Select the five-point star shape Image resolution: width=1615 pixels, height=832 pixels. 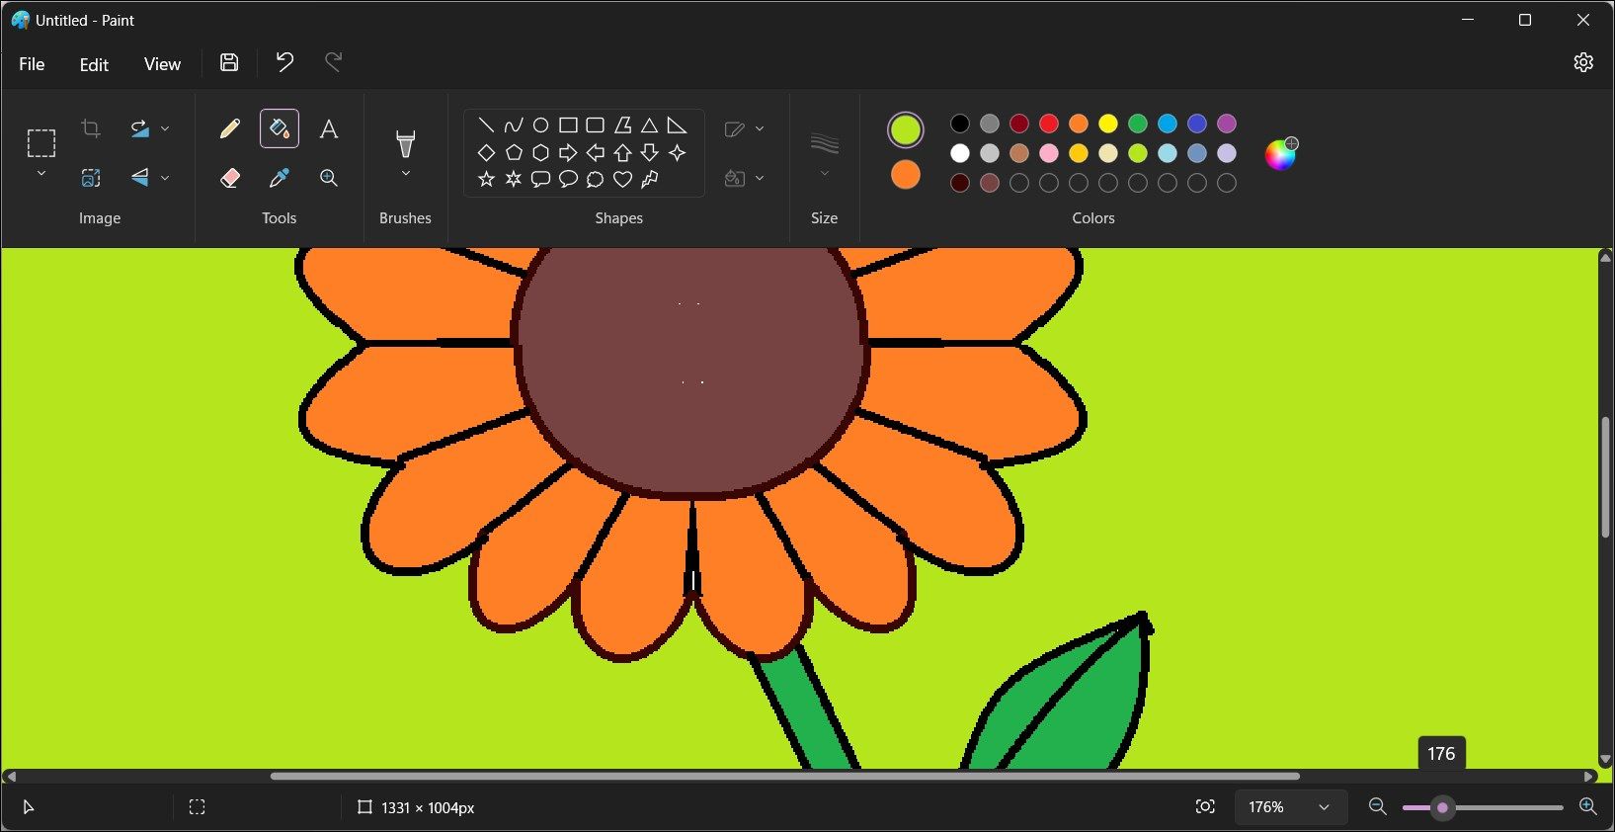pyautogui.click(x=486, y=180)
